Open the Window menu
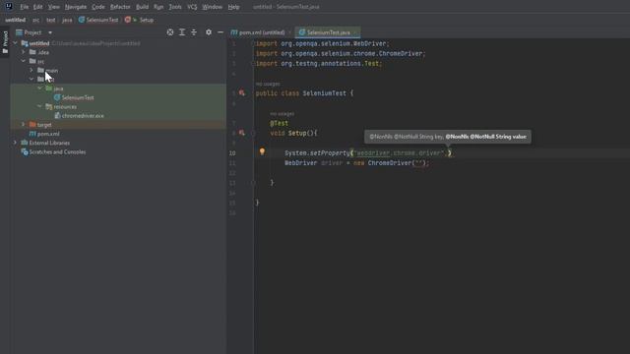The width and height of the screenshot is (630, 354). (213, 7)
